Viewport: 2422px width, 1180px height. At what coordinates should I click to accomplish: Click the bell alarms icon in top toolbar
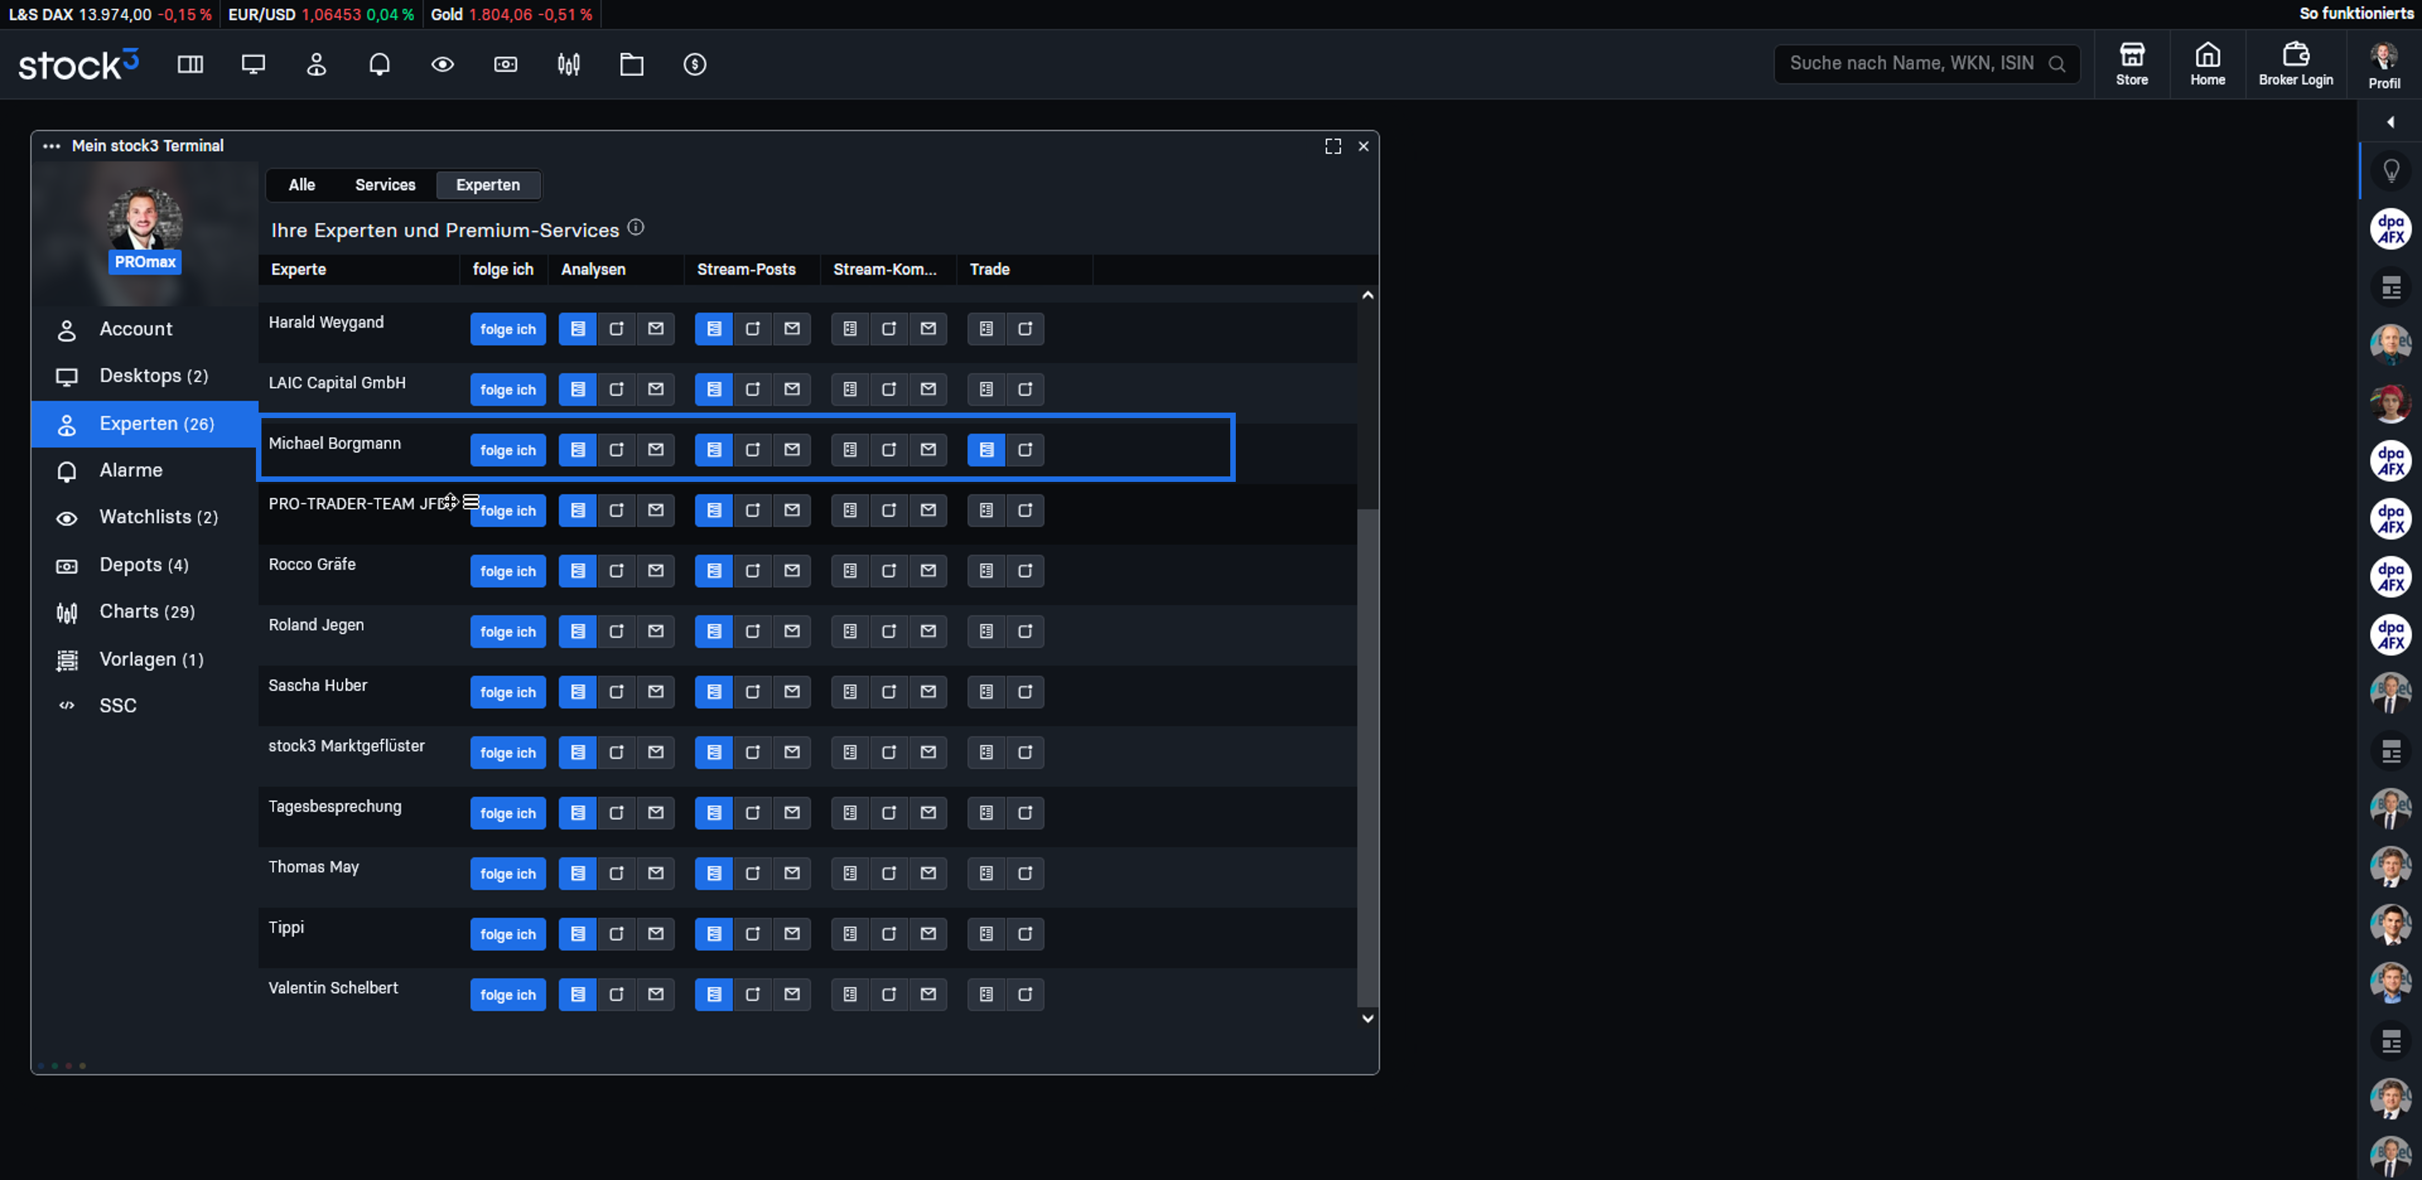pyautogui.click(x=379, y=64)
